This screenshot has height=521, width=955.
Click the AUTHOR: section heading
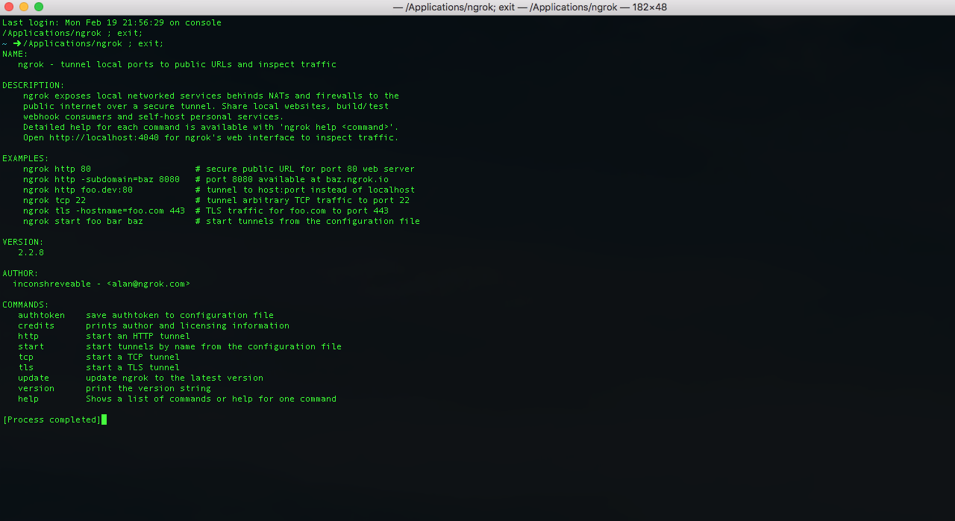click(x=20, y=273)
